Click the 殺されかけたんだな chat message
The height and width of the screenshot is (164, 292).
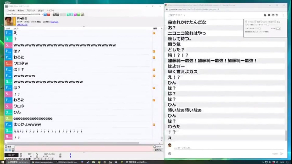click(x=187, y=22)
